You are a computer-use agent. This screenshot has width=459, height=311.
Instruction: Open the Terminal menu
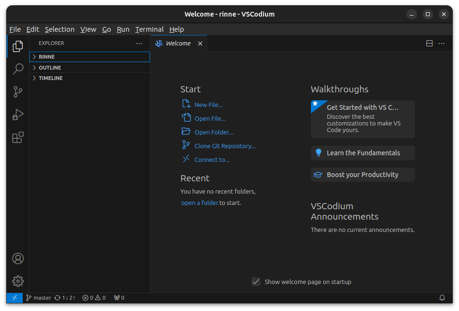tap(149, 29)
